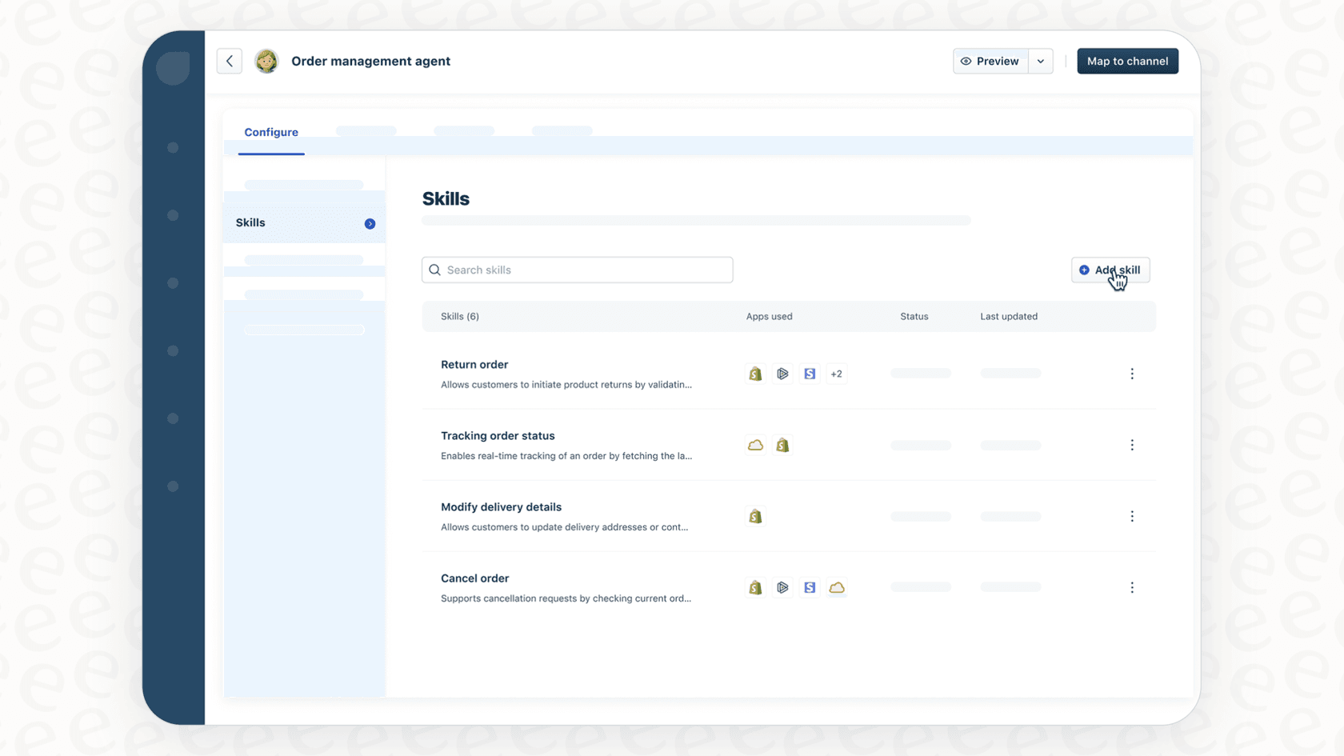Click the Return order description text
The width and height of the screenshot is (1344, 756).
coord(566,384)
